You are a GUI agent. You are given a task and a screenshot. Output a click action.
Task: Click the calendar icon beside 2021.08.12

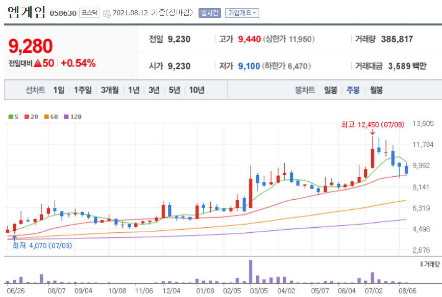coord(107,13)
